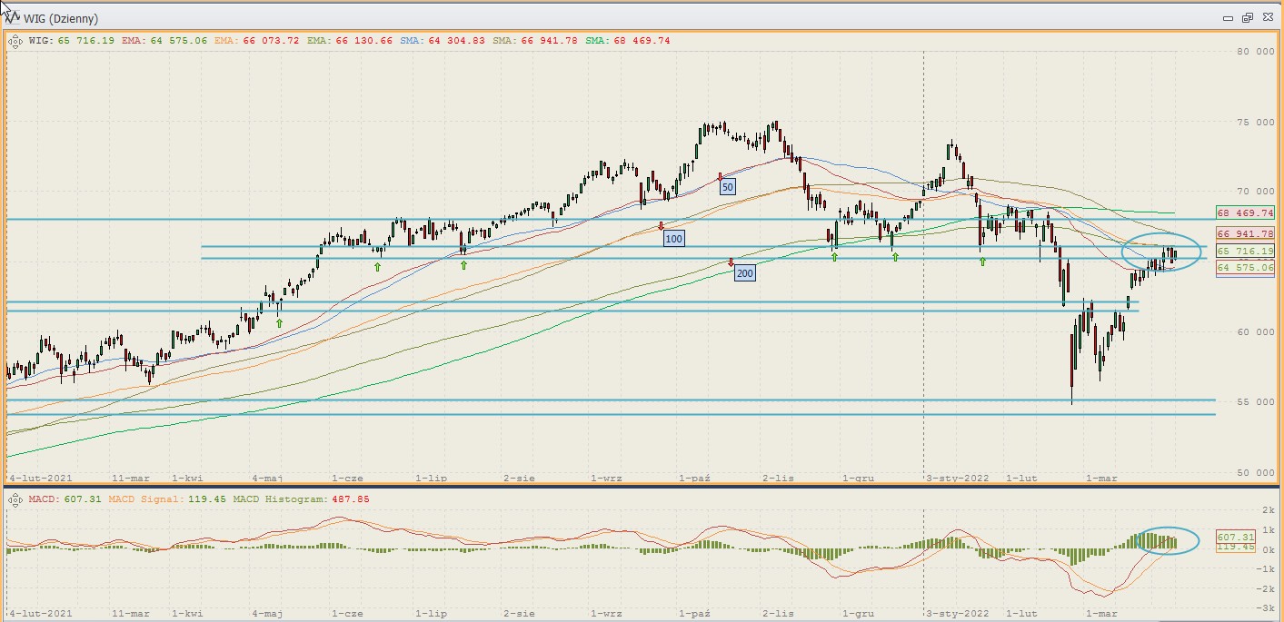Select the blue 100 moving average label

[673, 239]
